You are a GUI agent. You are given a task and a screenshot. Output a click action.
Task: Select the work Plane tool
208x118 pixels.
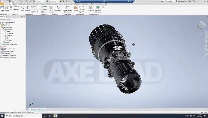(76, 8)
